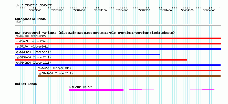Click the nsv827683 (Park2010) variant label

[31, 36]
